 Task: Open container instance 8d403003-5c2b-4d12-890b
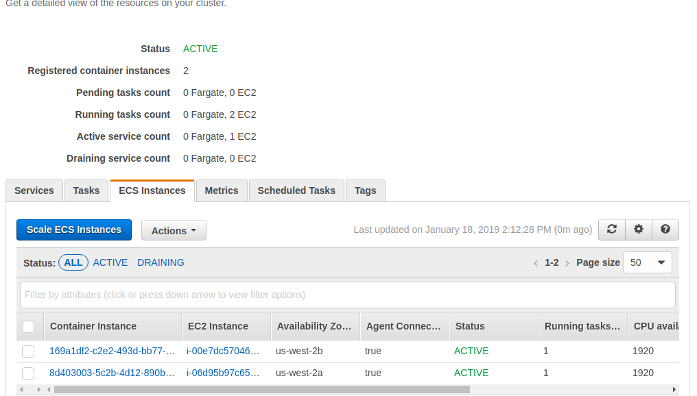(112, 373)
